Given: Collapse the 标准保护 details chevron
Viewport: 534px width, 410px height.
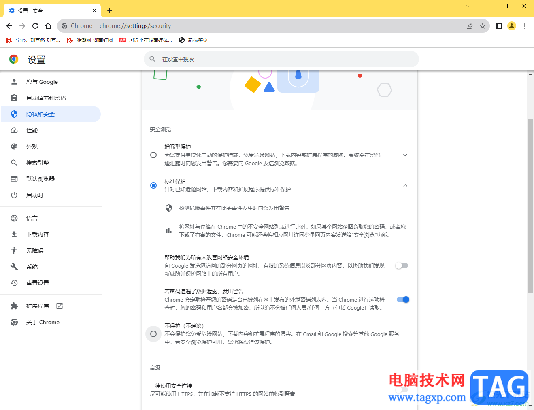Looking at the screenshot, I should (x=405, y=185).
